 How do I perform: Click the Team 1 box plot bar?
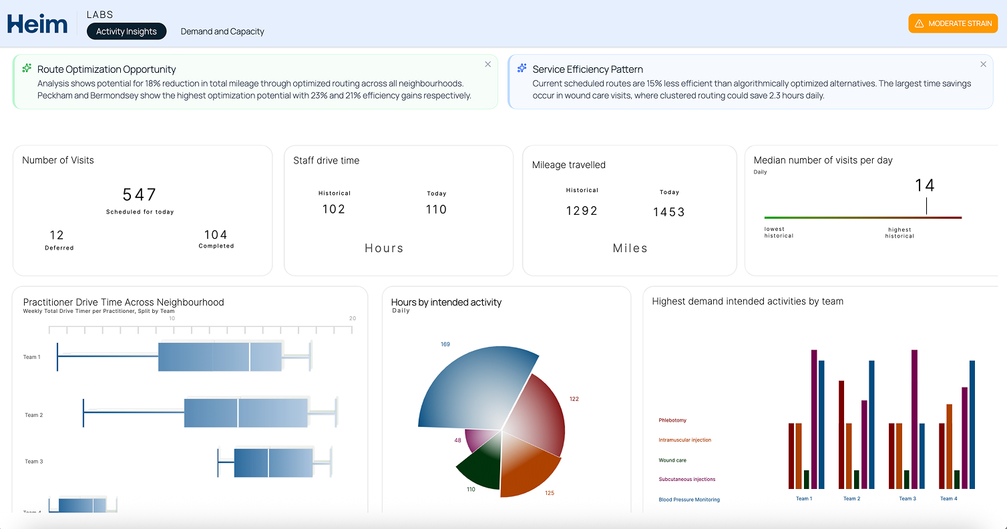point(220,357)
